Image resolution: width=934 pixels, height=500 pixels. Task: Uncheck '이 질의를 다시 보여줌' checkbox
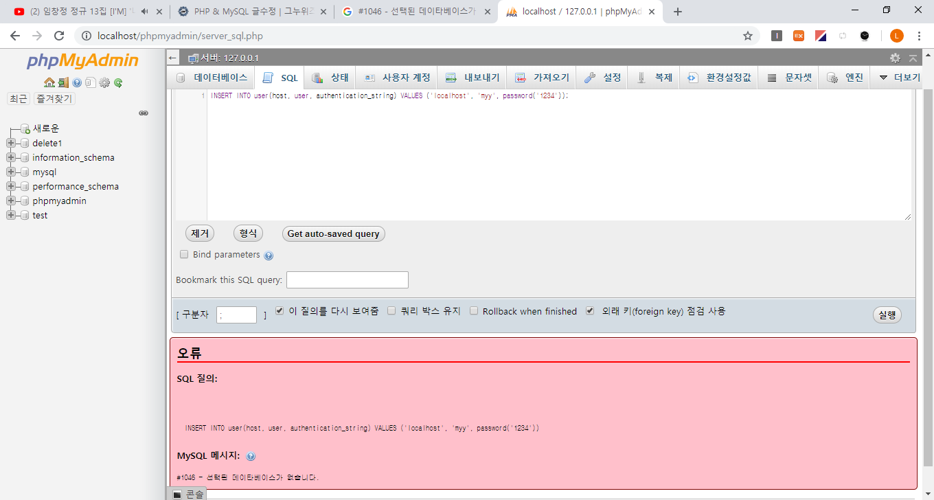(x=280, y=310)
